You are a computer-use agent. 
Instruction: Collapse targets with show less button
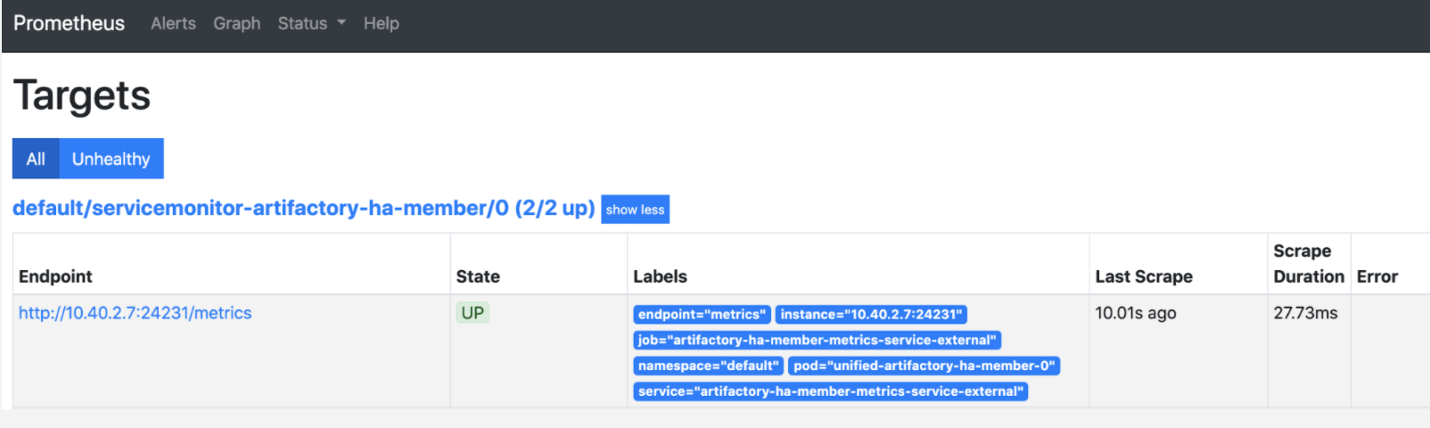(x=635, y=210)
